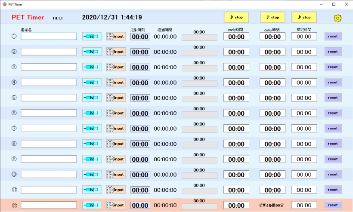Click the iv syringe button in row ⑤
The image size is (353, 212).
(92, 98)
